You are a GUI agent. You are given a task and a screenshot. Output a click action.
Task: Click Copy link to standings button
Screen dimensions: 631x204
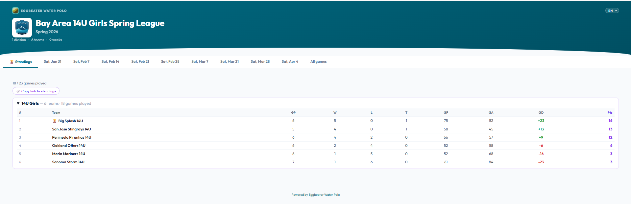pyautogui.click(x=36, y=91)
